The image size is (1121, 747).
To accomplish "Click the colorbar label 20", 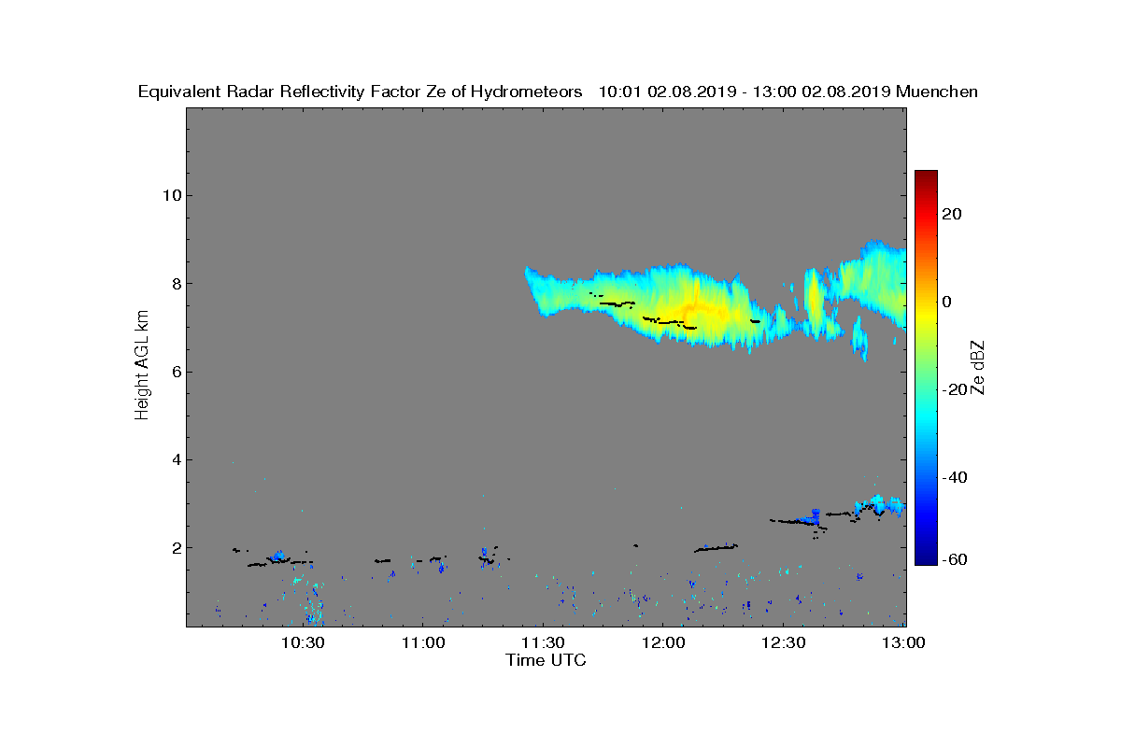I will coord(952,214).
